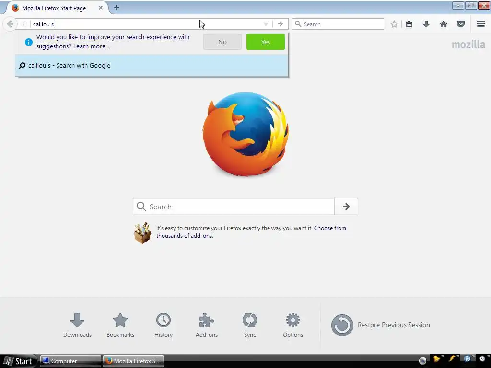Open the 'Choose from thousands of add-ons' link

tap(251, 232)
